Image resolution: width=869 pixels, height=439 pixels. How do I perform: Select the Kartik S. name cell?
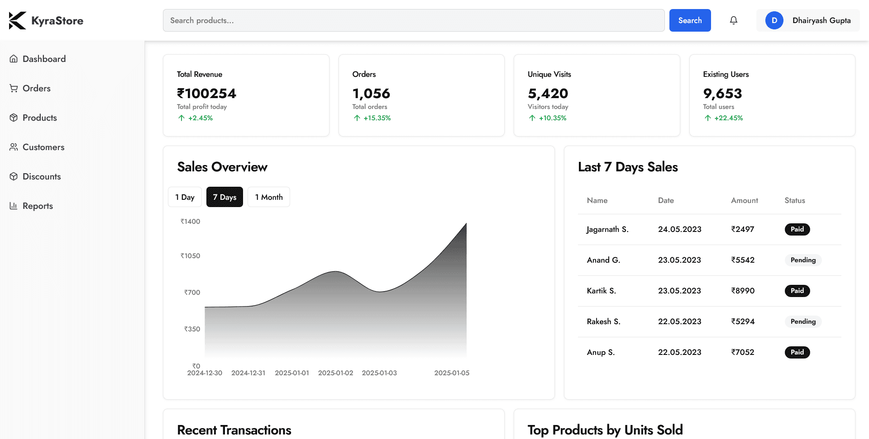click(x=601, y=291)
